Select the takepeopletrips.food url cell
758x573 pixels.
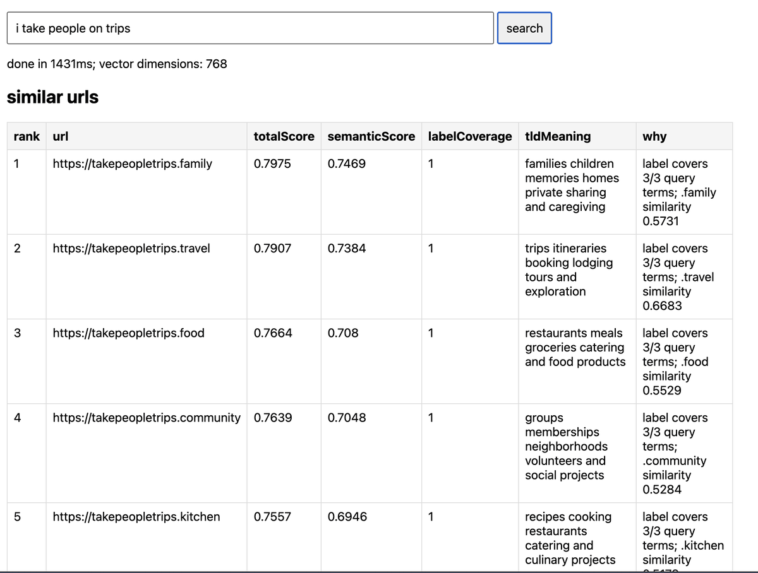pos(147,361)
